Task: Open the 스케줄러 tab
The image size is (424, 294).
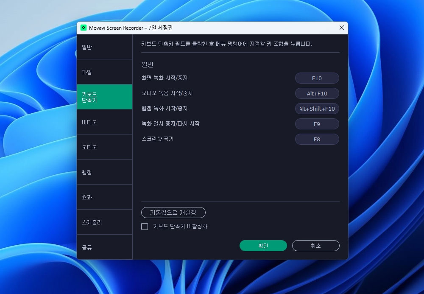Action: (x=105, y=222)
